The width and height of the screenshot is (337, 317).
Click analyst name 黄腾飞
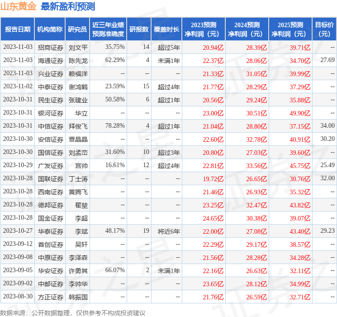point(78,192)
